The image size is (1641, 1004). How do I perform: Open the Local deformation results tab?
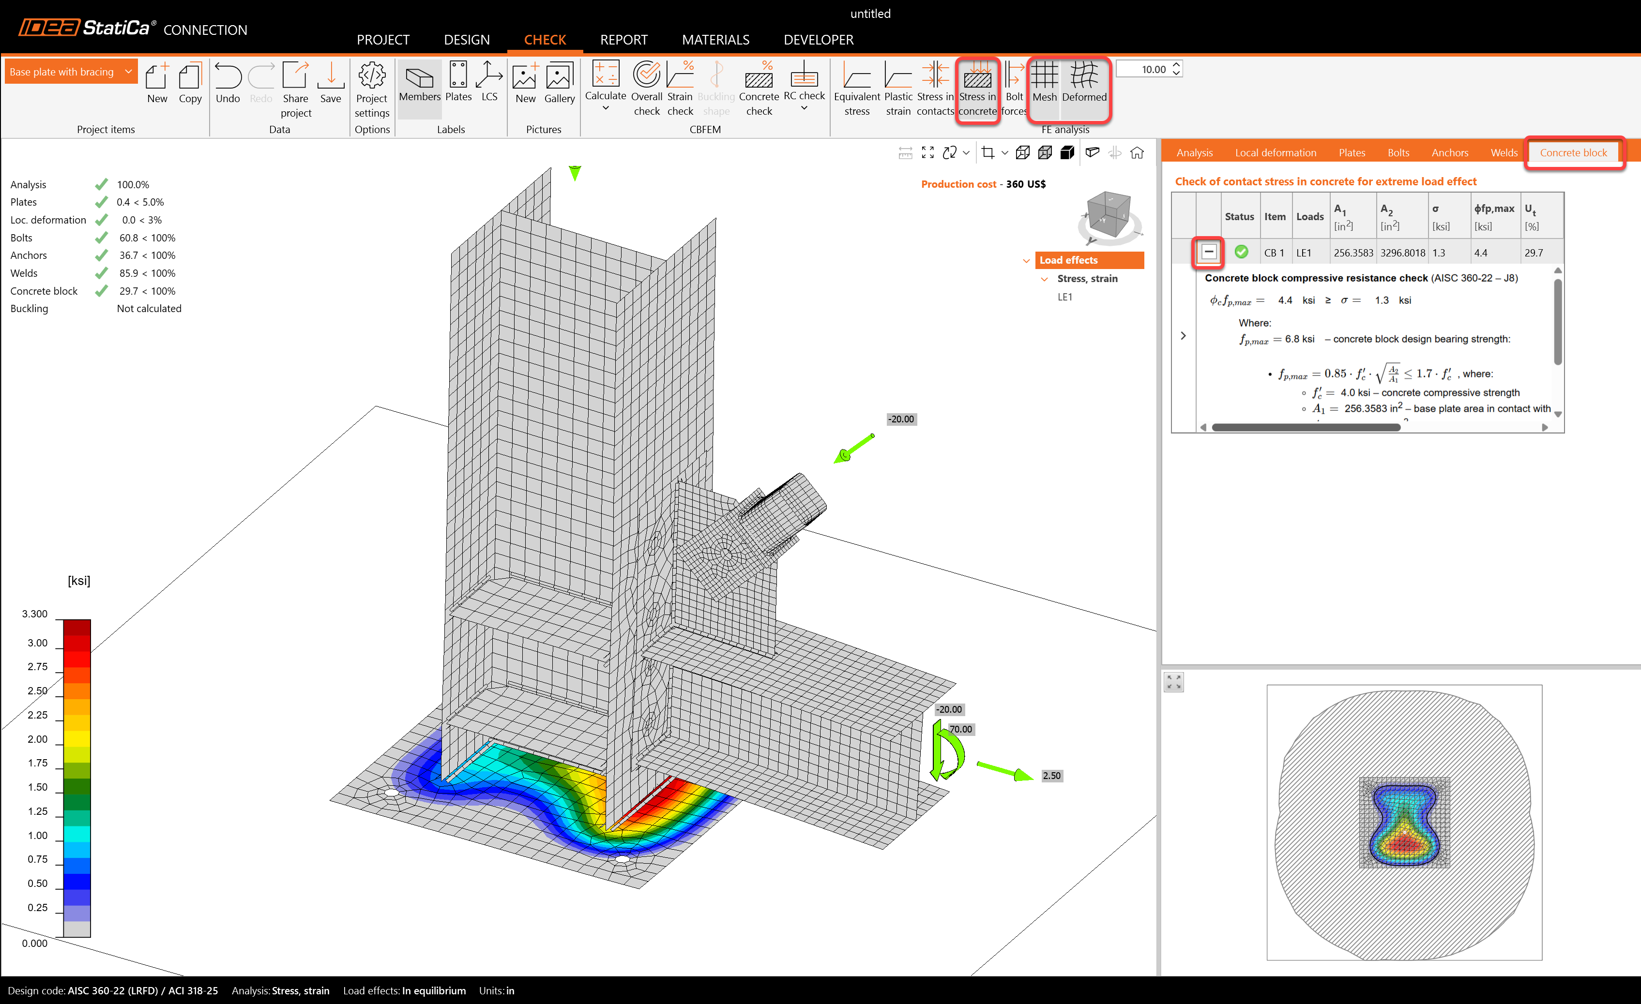point(1276,152)
